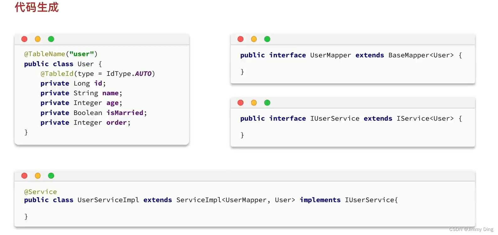The image size is (498, 235).
Task: Click the 'private Integer order;' line
Action: 85,123
